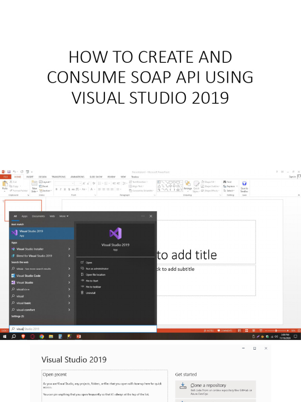The image size is (301, 402).
Task: Click Save to Teradox icon in ribbon
Action: 244,184
